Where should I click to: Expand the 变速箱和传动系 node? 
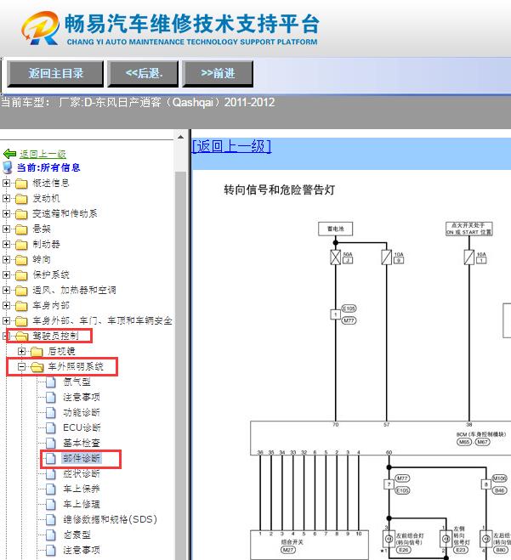point(6,213)
